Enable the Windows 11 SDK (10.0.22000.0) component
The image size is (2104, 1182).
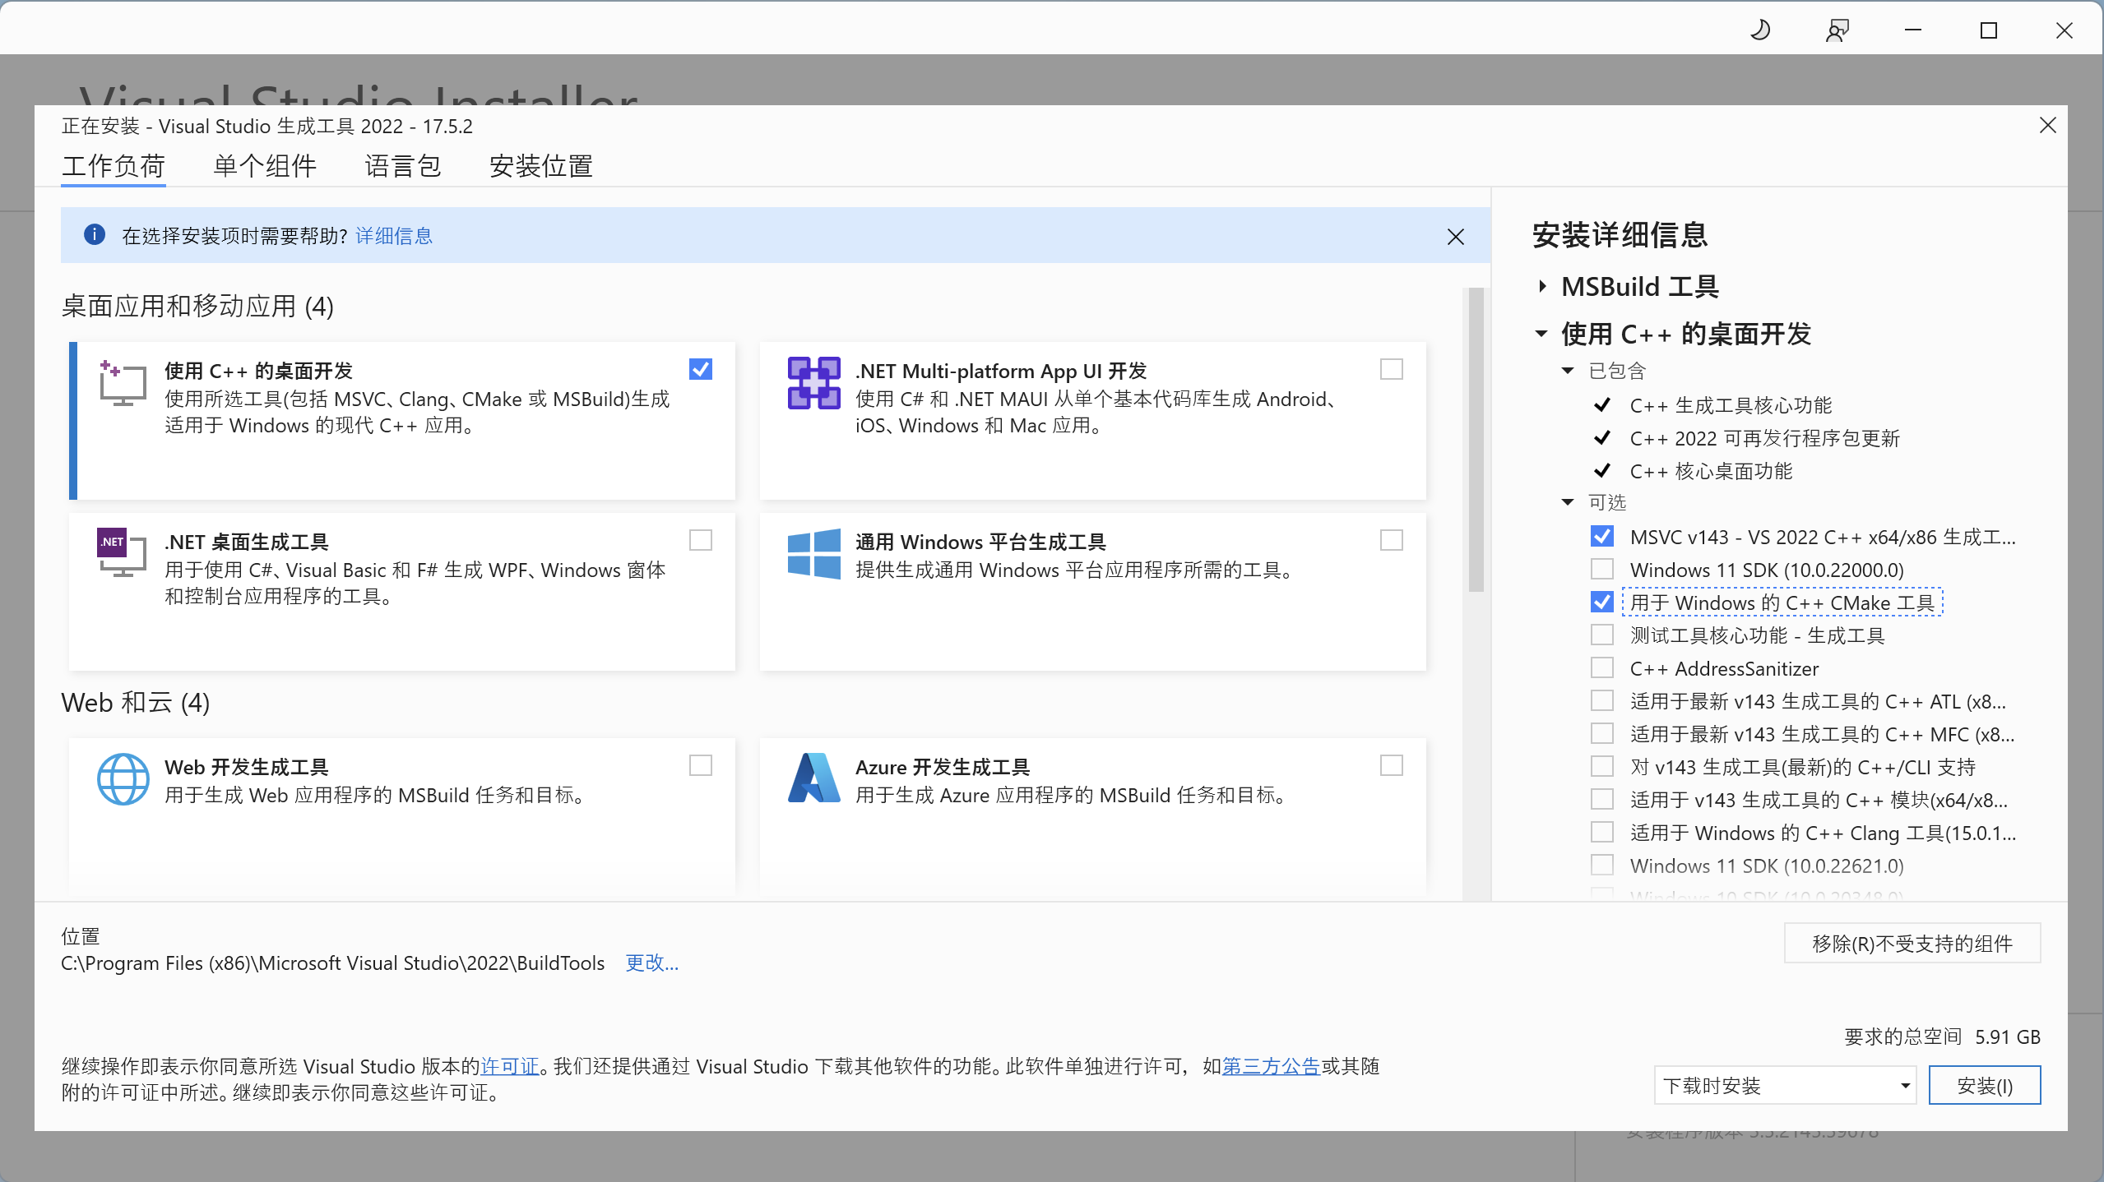coord(1601,569)
